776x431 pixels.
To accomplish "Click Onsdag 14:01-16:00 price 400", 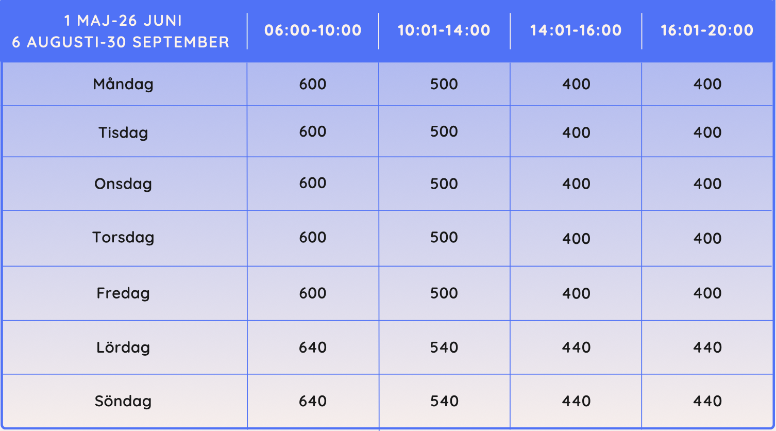I will point(576,184).
